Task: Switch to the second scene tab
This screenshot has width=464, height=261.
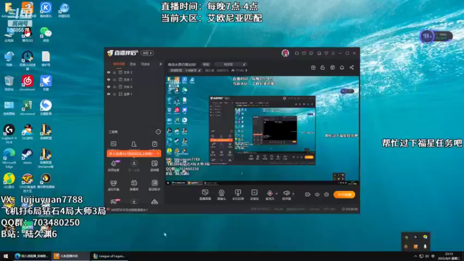Action: click(133, 64)
